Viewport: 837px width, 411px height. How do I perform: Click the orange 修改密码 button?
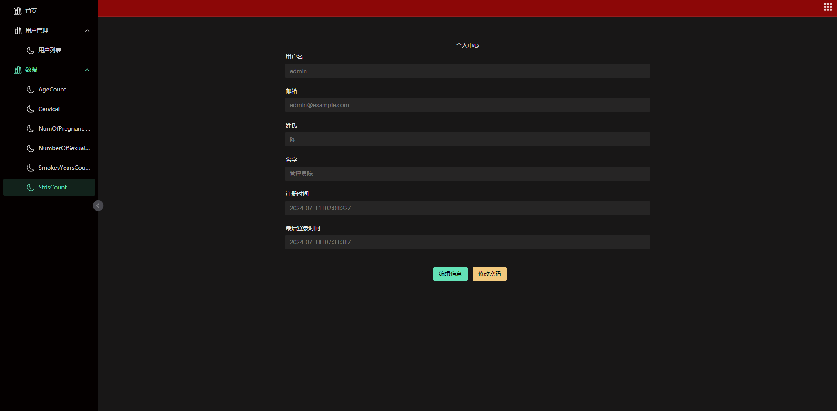click(x=489, y=274)
